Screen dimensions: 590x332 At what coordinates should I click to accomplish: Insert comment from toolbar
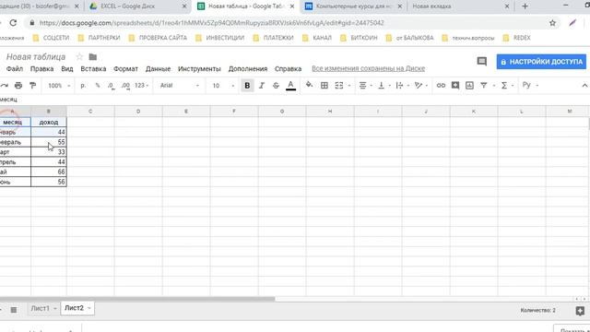coord(455,86)
